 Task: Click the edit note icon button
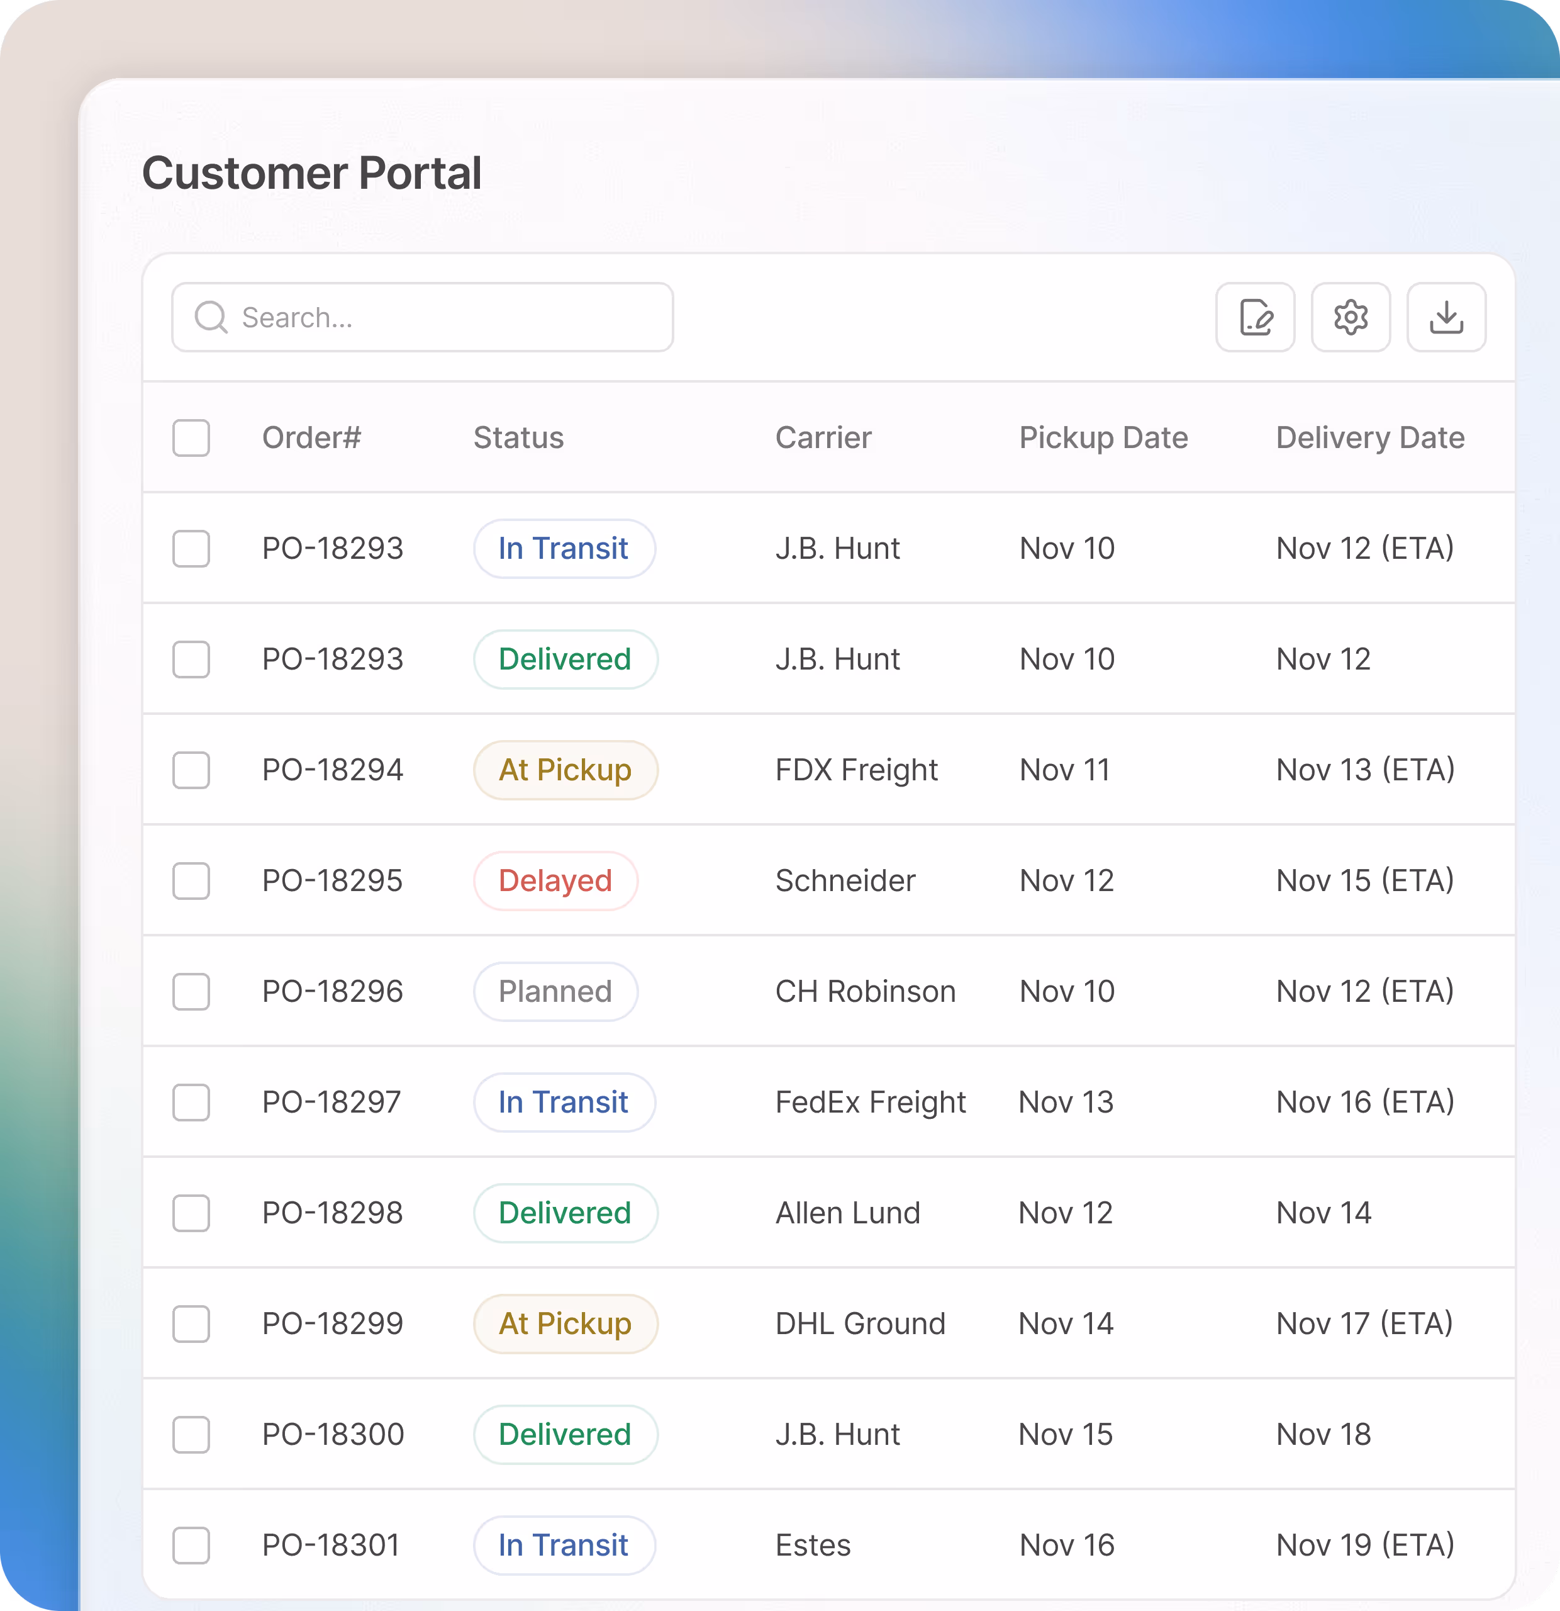pyautogui.click(x=1254, y=317)
